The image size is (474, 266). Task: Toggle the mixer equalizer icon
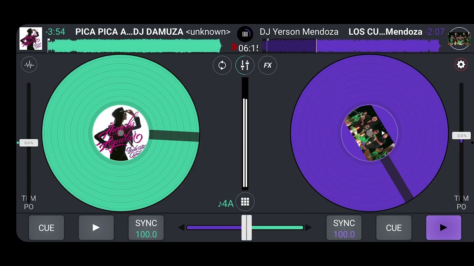(x=245, y=65)
